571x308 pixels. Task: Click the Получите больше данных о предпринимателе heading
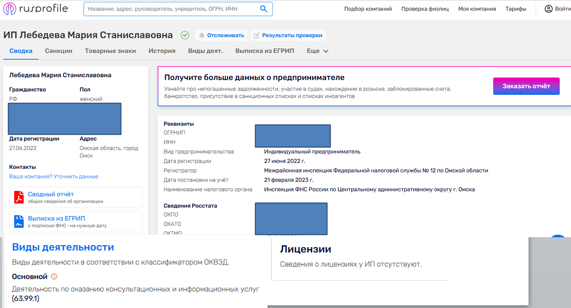[x=254, y=77]
